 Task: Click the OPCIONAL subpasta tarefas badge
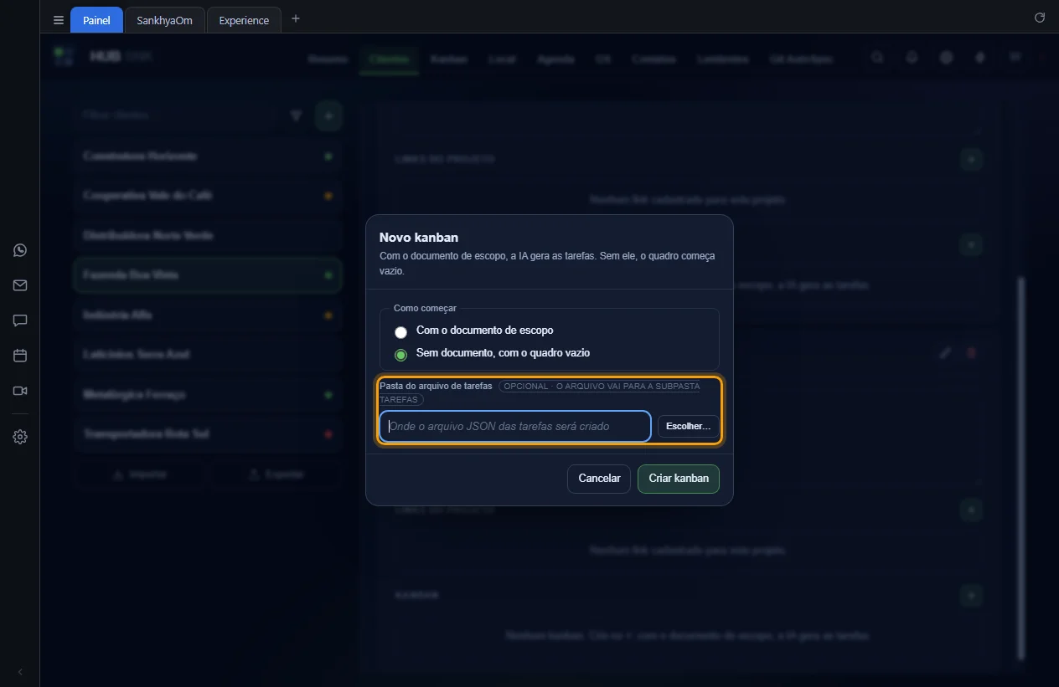540,392
